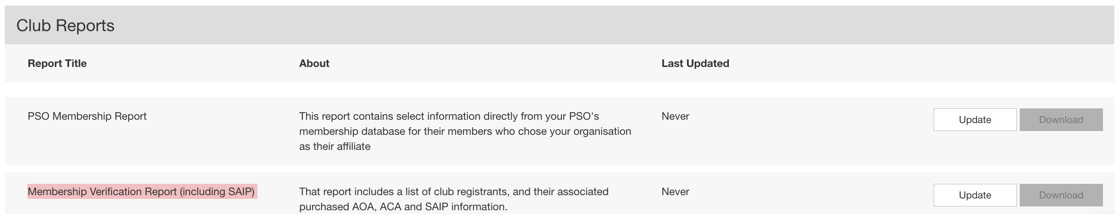Download the Membership Verification Report

tap(1060, 195)
